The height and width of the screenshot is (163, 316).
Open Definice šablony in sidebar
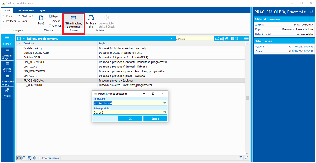7,67
